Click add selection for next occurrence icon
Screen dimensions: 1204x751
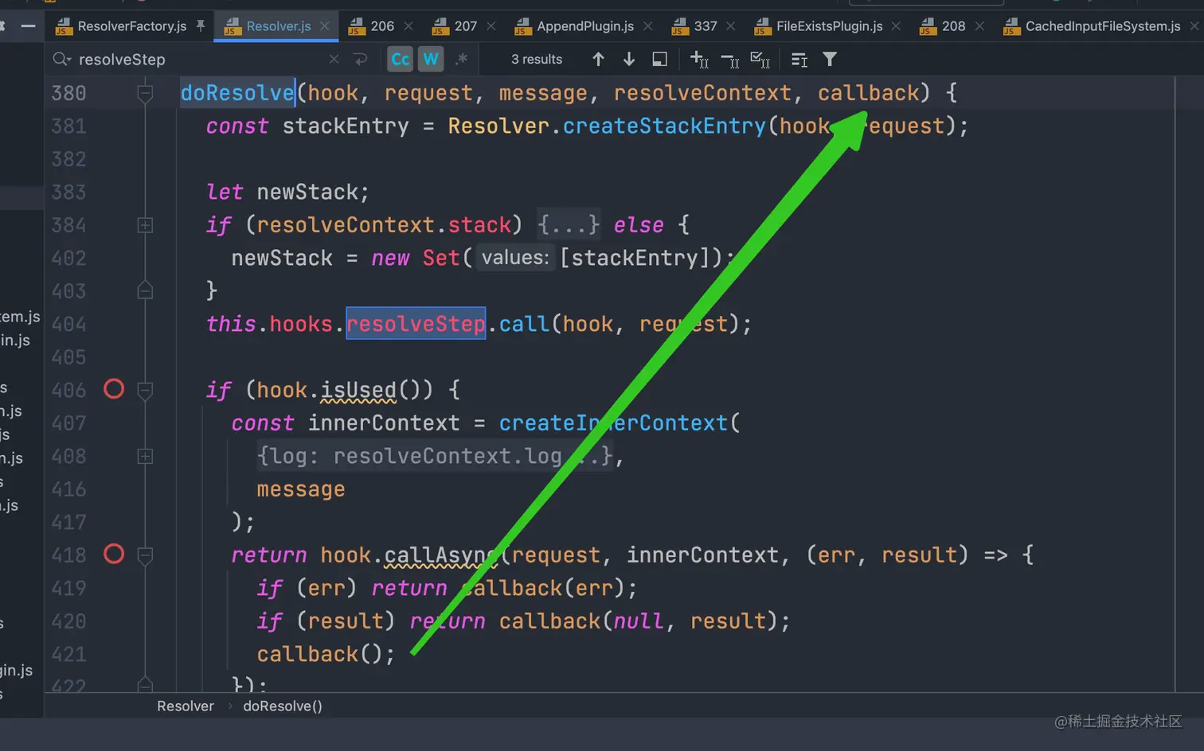pos(698,60)
